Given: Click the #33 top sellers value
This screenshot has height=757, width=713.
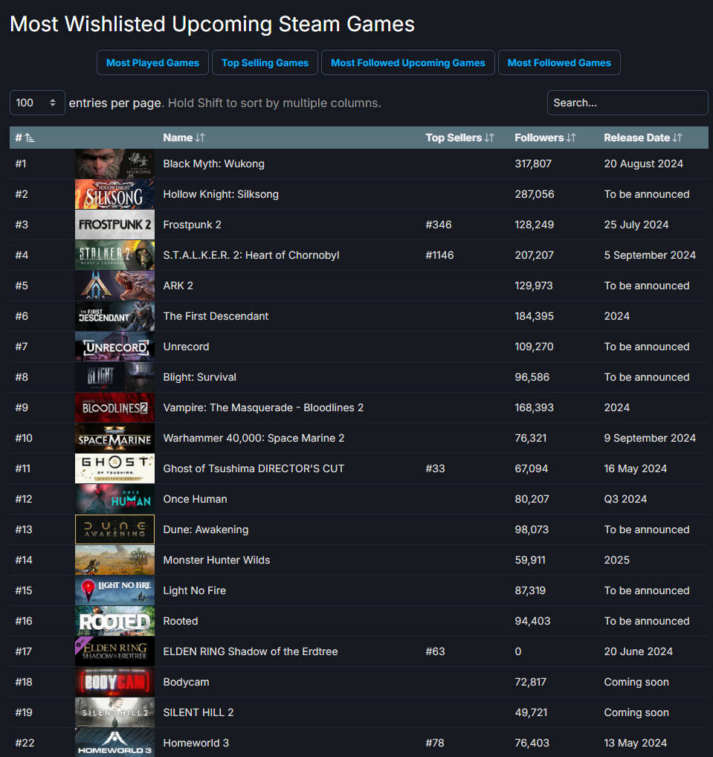Looking at the screenshot, I should pos(435,468).
